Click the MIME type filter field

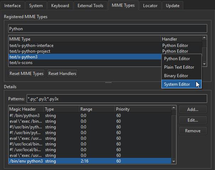(x=107, y=28)
